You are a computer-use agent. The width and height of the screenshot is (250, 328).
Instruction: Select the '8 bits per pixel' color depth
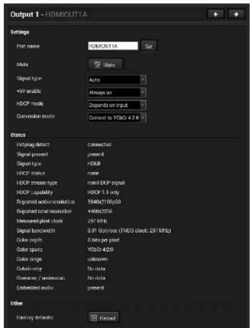click(x=103, y=240)
